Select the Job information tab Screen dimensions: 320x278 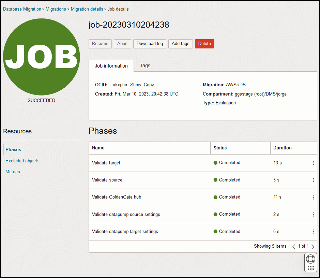(x=111, y=65)
